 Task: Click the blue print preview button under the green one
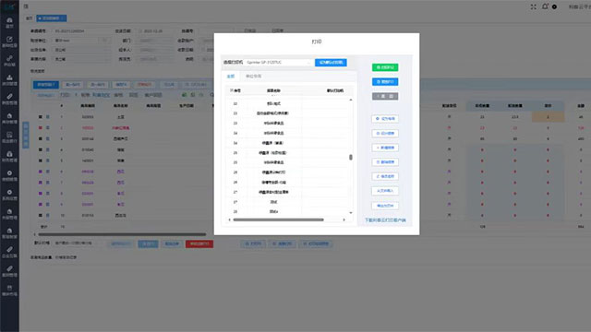[385, 82]
